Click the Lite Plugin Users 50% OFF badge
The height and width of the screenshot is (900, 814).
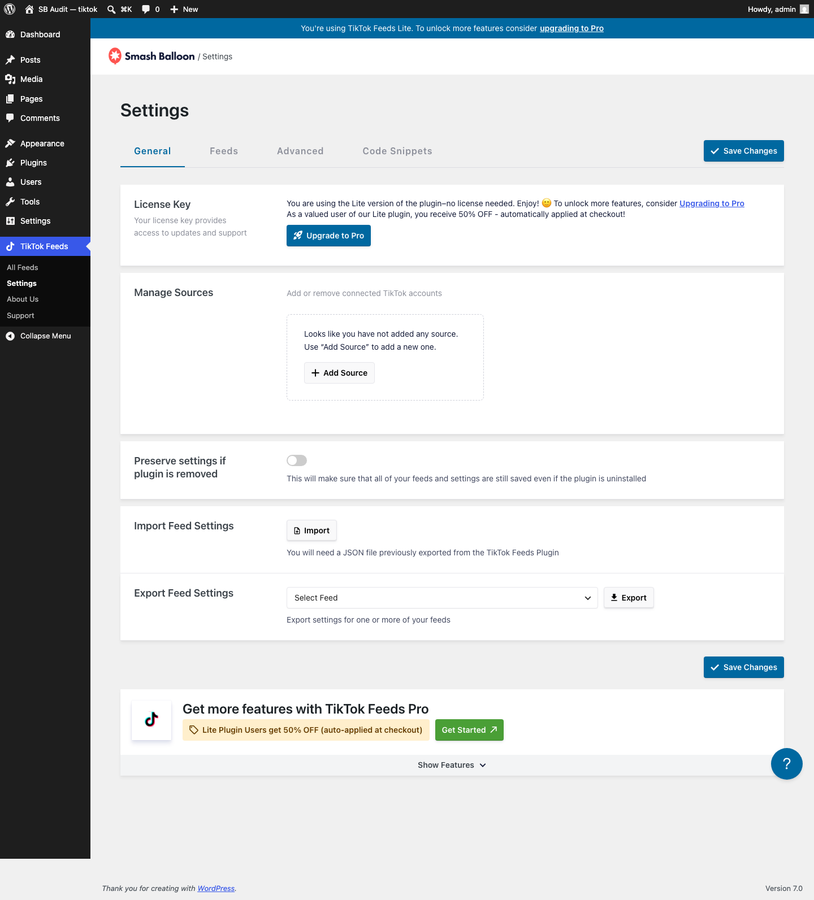[x=306, y=730]
